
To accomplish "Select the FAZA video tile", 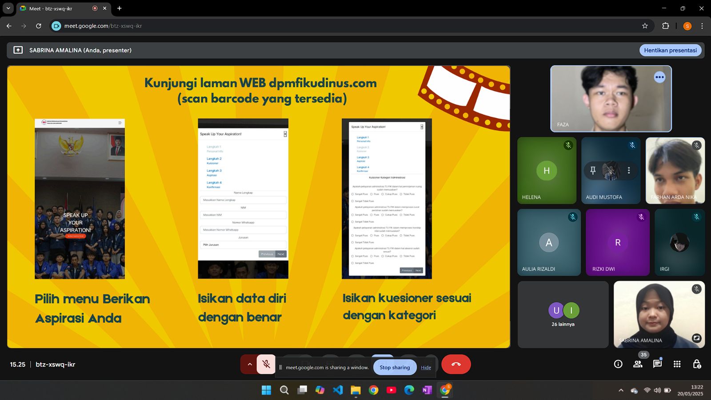I will pos(611,99).
